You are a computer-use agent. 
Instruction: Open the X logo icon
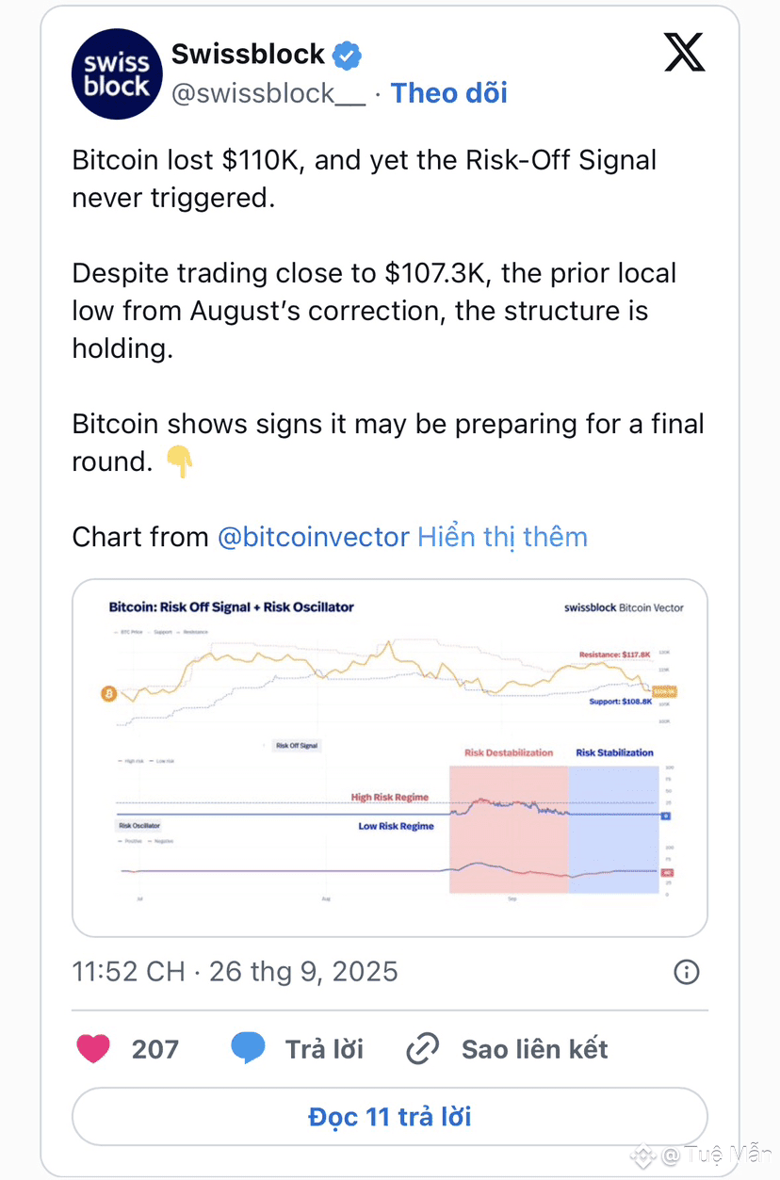pyautogui.click(x=685, y=54)
